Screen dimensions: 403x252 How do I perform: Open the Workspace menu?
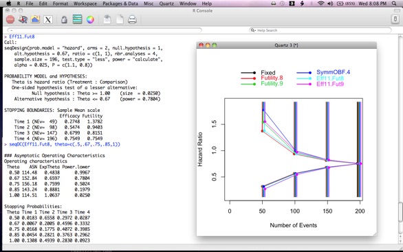[85, 3]
